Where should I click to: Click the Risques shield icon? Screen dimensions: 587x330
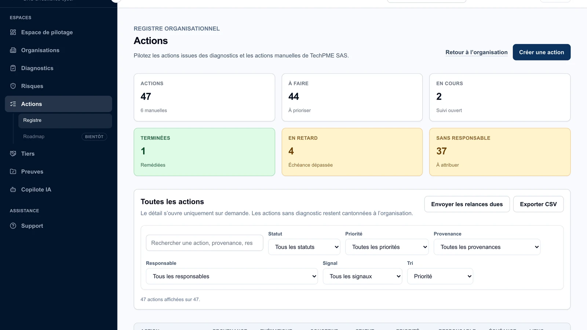point(13,86)
